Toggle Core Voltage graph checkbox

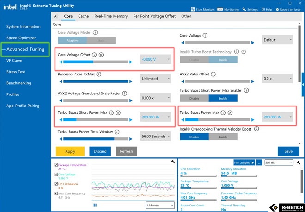[56, 175]
